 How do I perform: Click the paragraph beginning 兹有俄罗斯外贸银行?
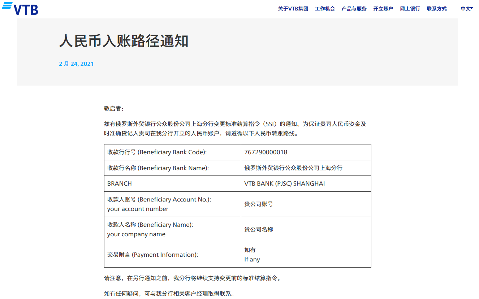[235, 129]
